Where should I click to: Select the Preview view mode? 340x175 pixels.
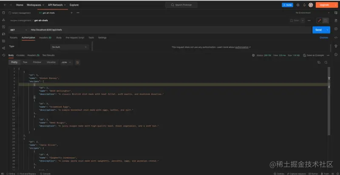coord(37,62)
